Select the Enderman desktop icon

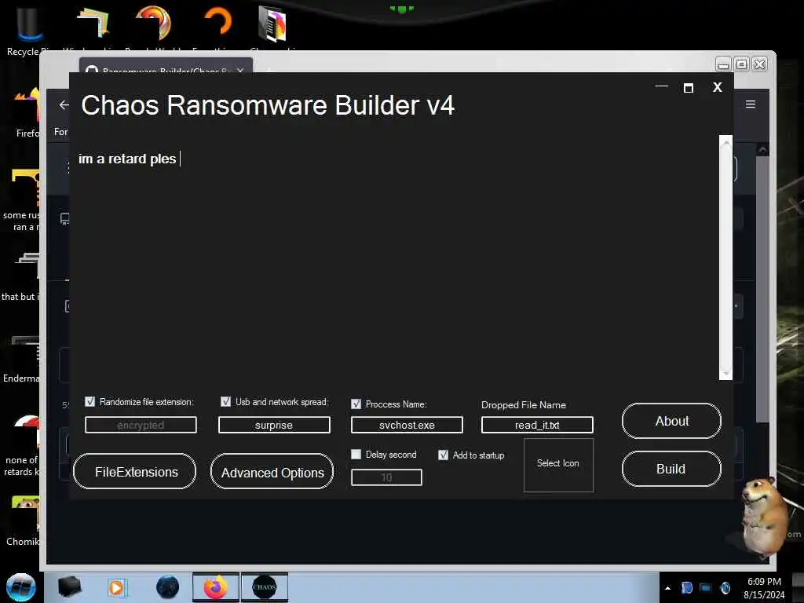click(x=21, y=359)
